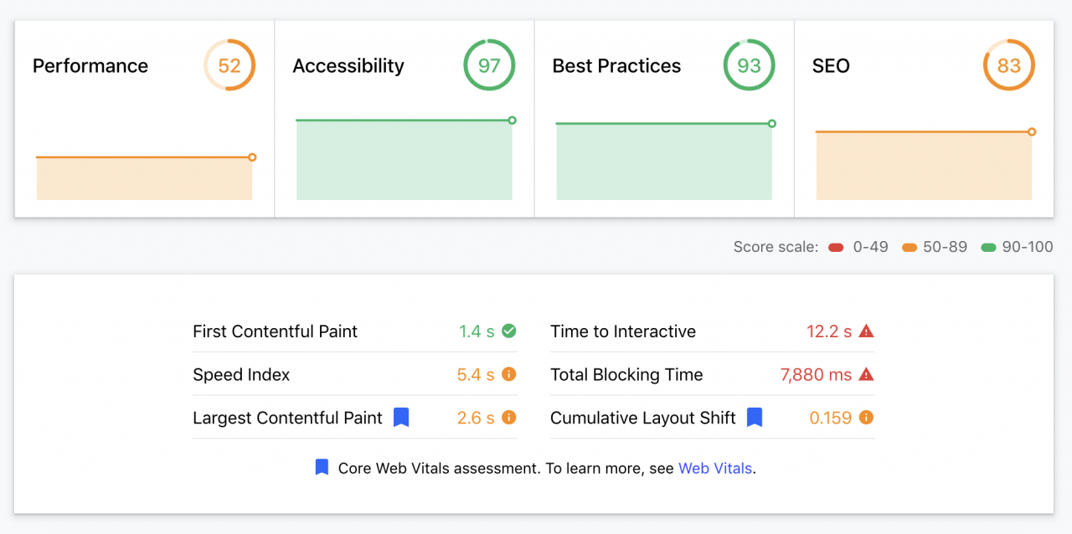Click the red warning triangle beside Total Blocking Time

pos(866,375)
